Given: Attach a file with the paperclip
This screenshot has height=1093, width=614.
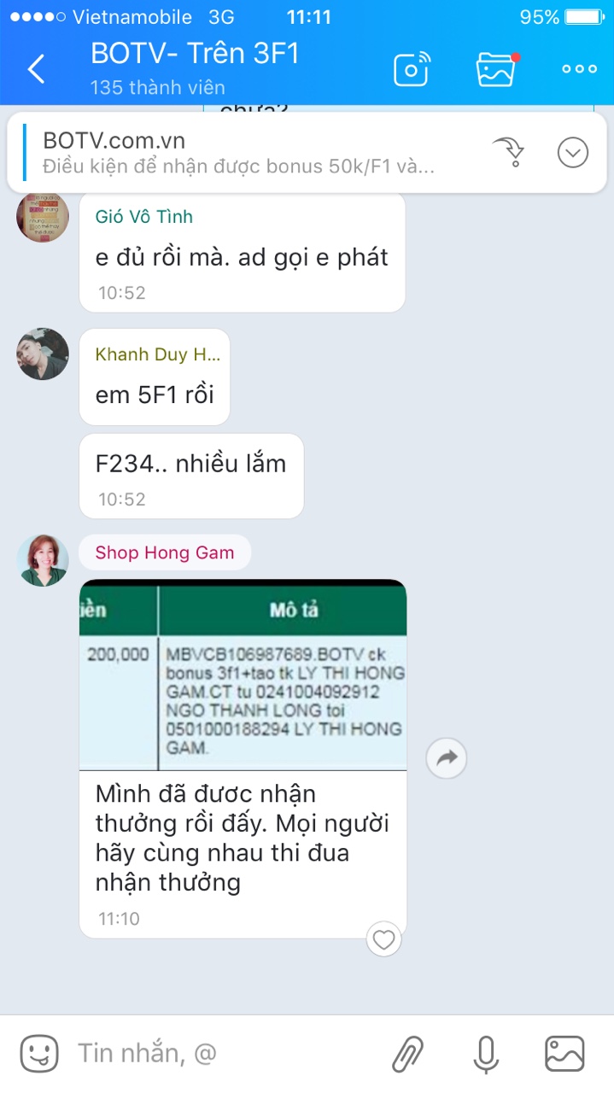Looking at the screenshot, I should [x=407, y=1054].
